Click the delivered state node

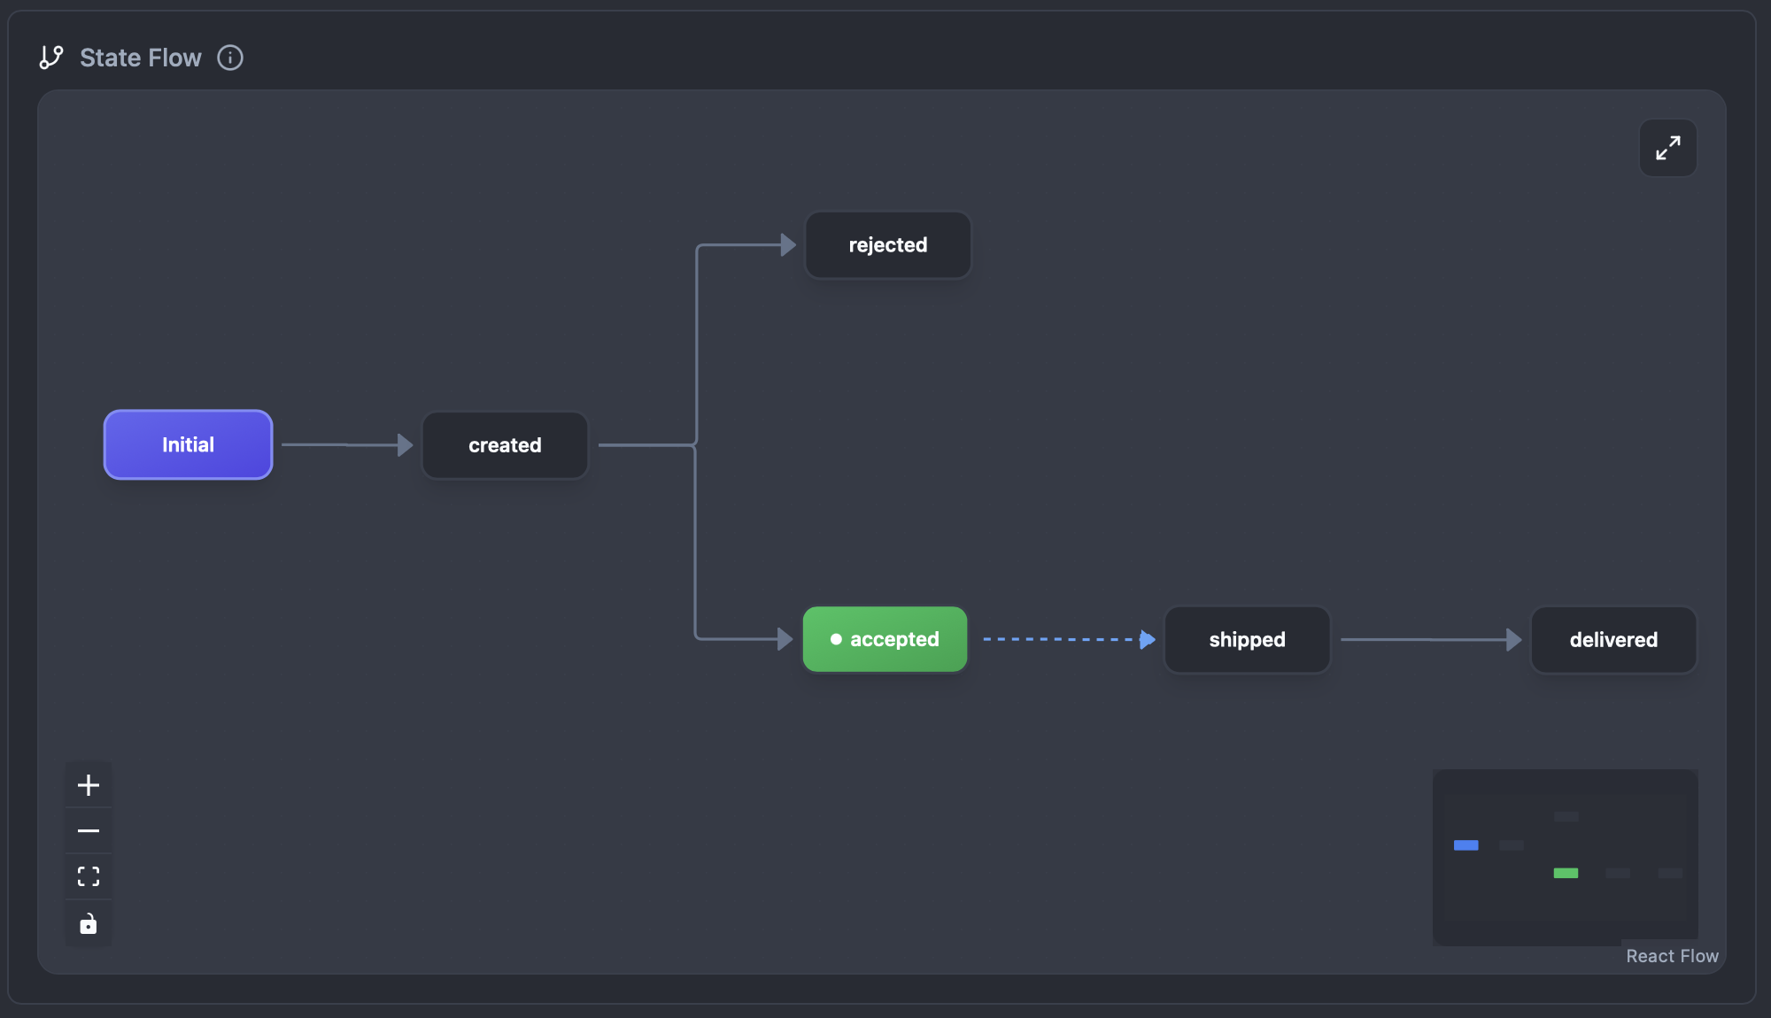[x=1612, y=639]
